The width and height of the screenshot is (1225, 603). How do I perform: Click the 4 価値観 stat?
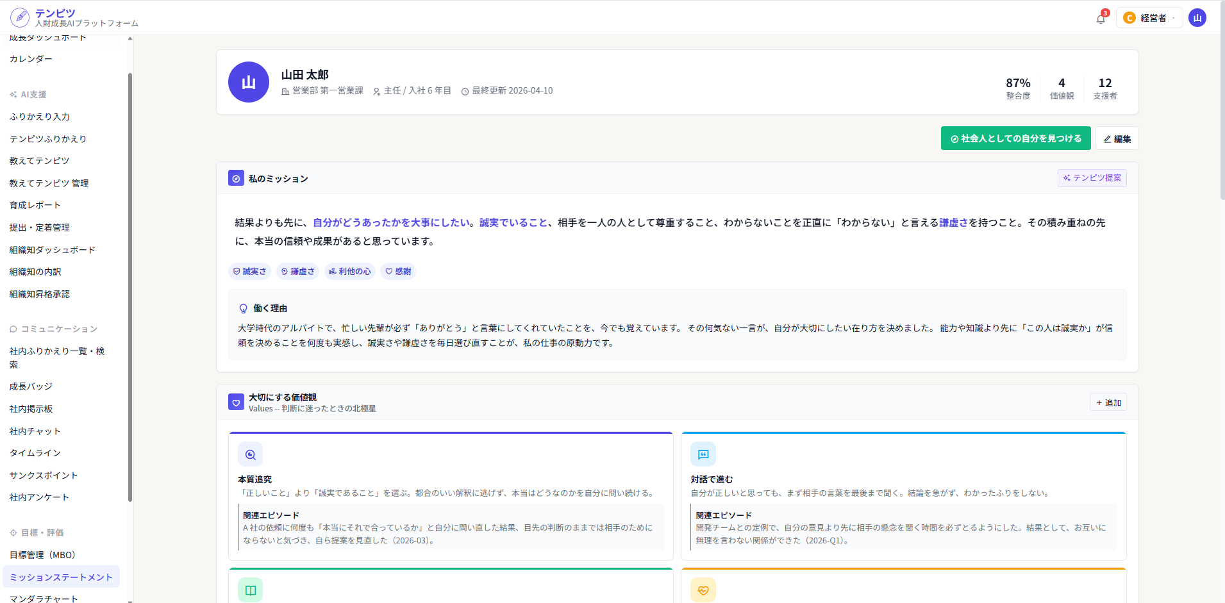pyautogui.click(x=1062, y=88)
